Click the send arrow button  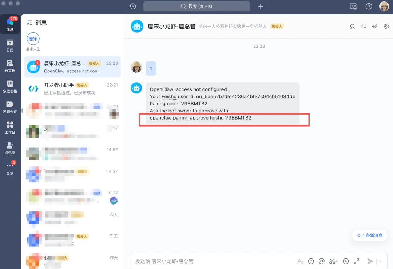click(x=370, y=261)
